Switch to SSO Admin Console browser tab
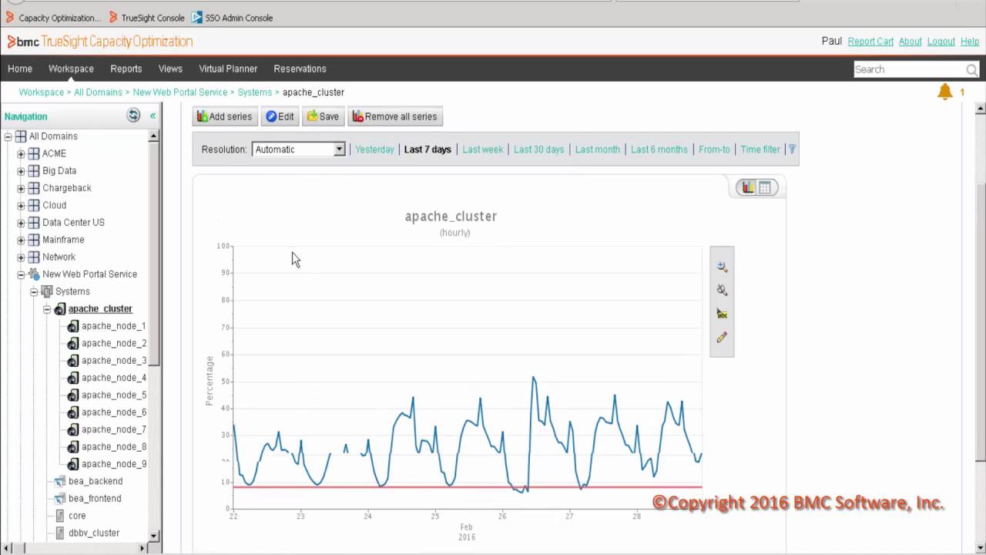The image size is (986, 555). click(x=232, y=17)
